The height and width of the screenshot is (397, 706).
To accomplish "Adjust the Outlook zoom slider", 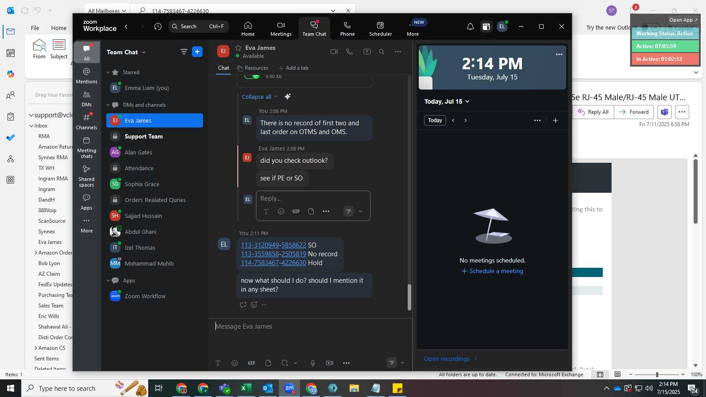I will [x=657, y=375].
